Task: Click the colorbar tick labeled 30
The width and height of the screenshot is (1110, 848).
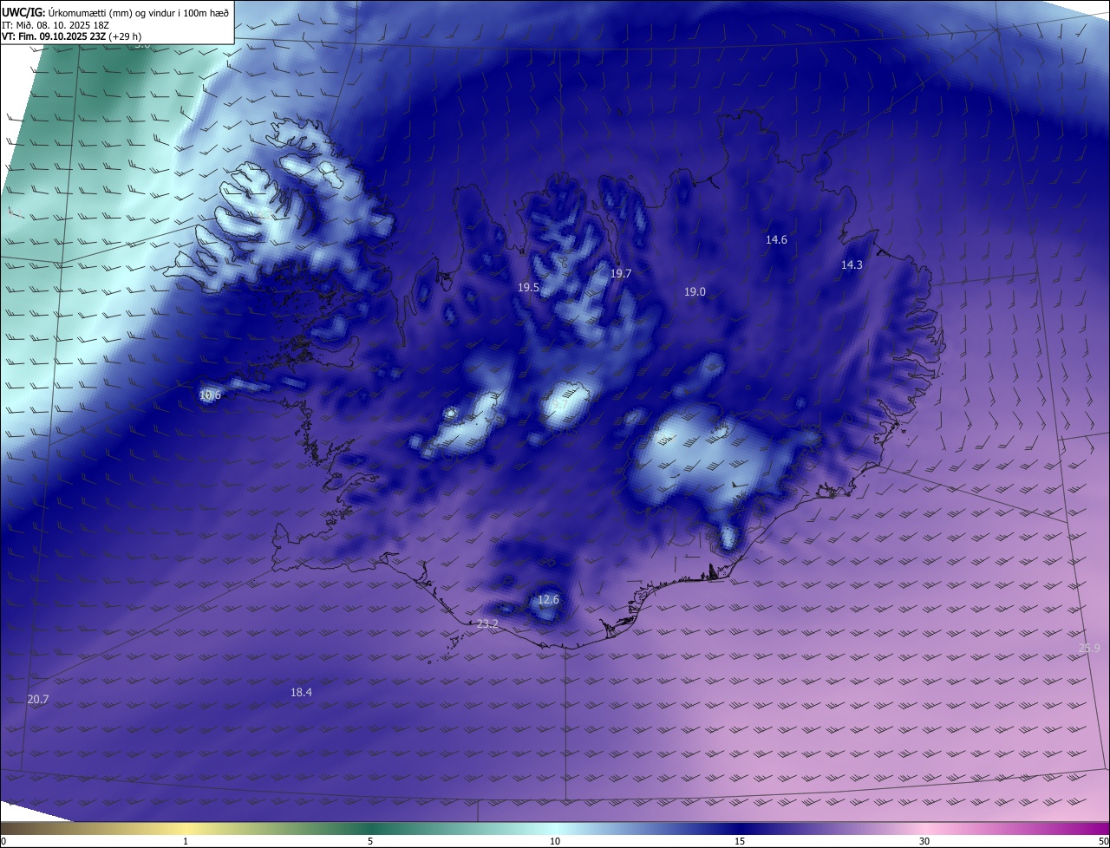Action: [x=924, y=841]
